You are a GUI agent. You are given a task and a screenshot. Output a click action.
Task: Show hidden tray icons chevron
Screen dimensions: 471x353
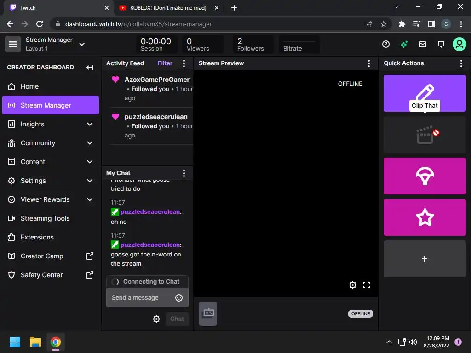pyautogui.click(x=389, y=342)
